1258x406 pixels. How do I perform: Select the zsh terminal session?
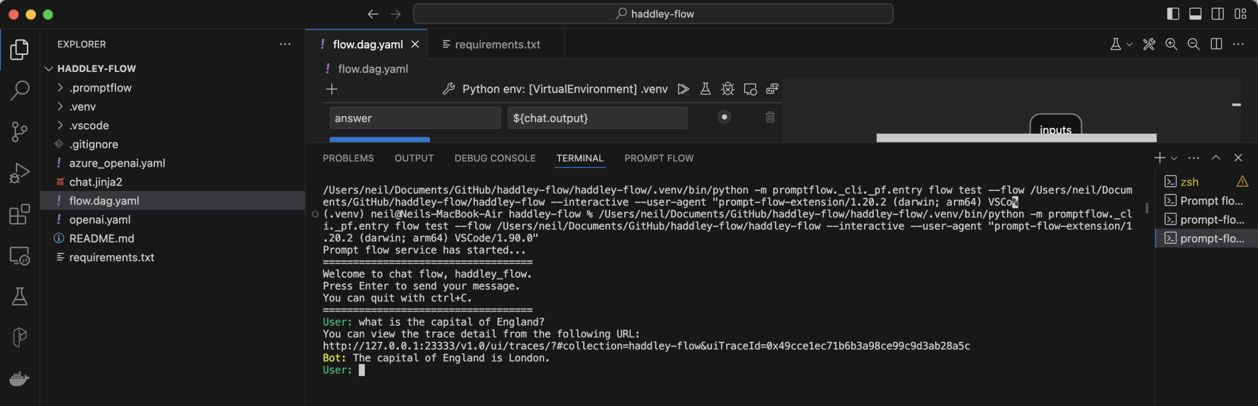click(1189, 182)
